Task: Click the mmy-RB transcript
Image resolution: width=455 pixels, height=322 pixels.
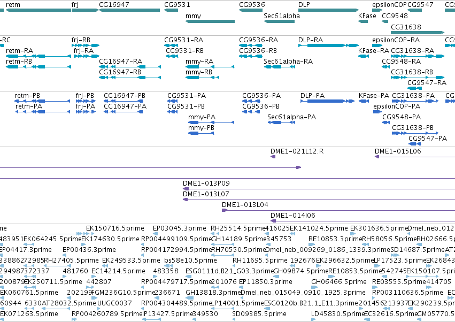Action: (202, 78)
